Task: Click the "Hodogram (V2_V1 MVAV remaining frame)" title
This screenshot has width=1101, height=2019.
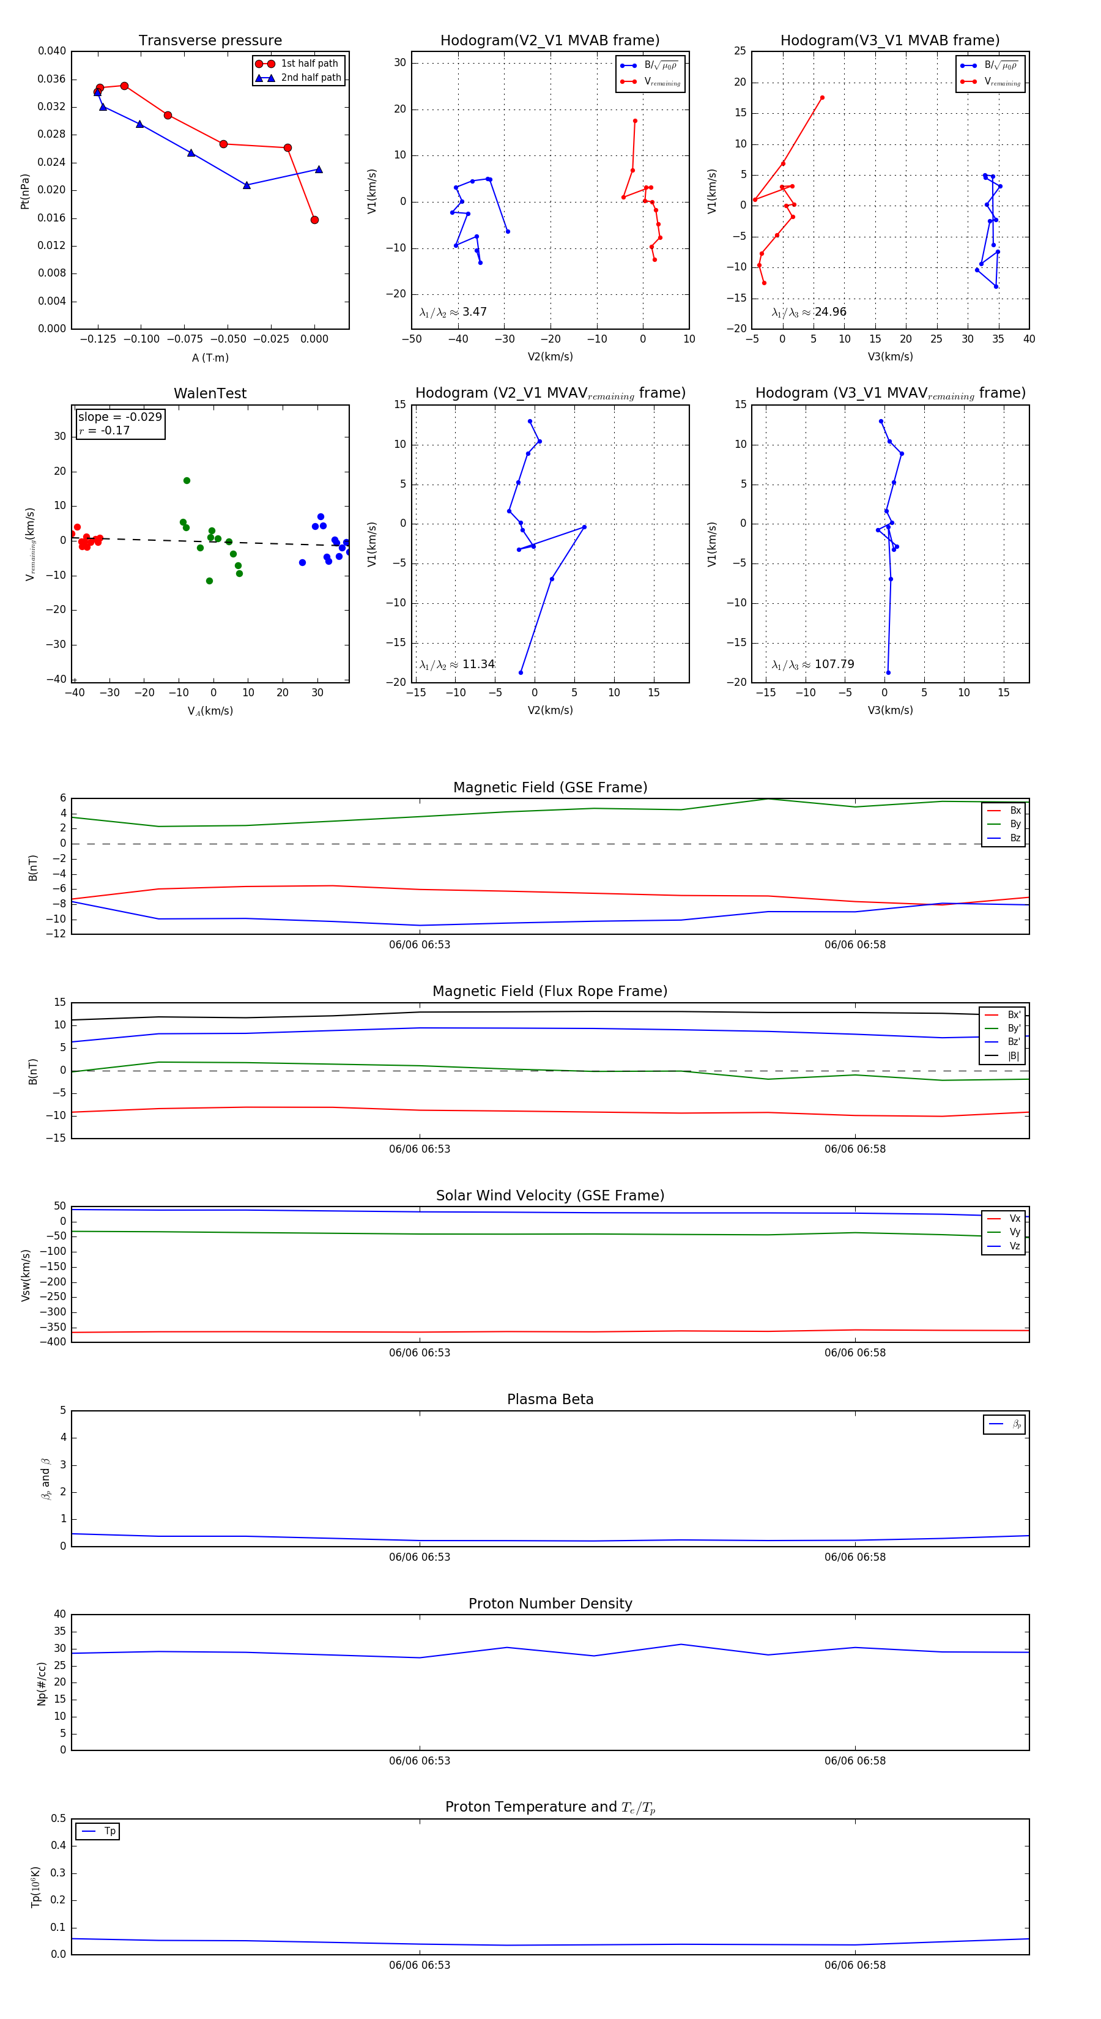Action: pyautogui.click(x=550, y=393)
